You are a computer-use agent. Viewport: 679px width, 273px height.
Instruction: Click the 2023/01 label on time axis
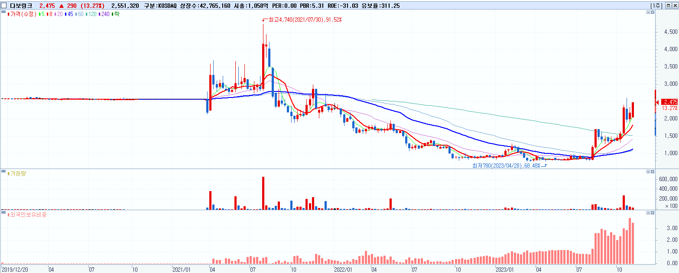pos(504,269)
